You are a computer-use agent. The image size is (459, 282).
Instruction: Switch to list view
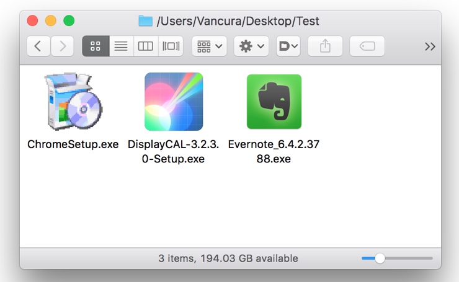click(121, 46)
